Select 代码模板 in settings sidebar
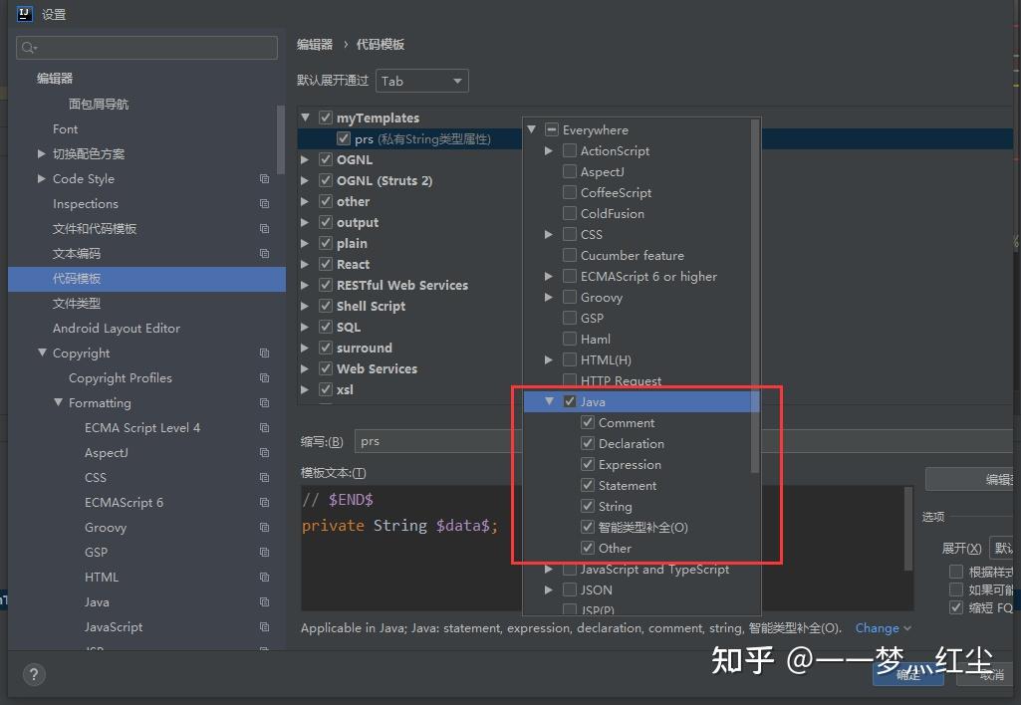The height and width of the screenshot is (705, 1021). 146,279
